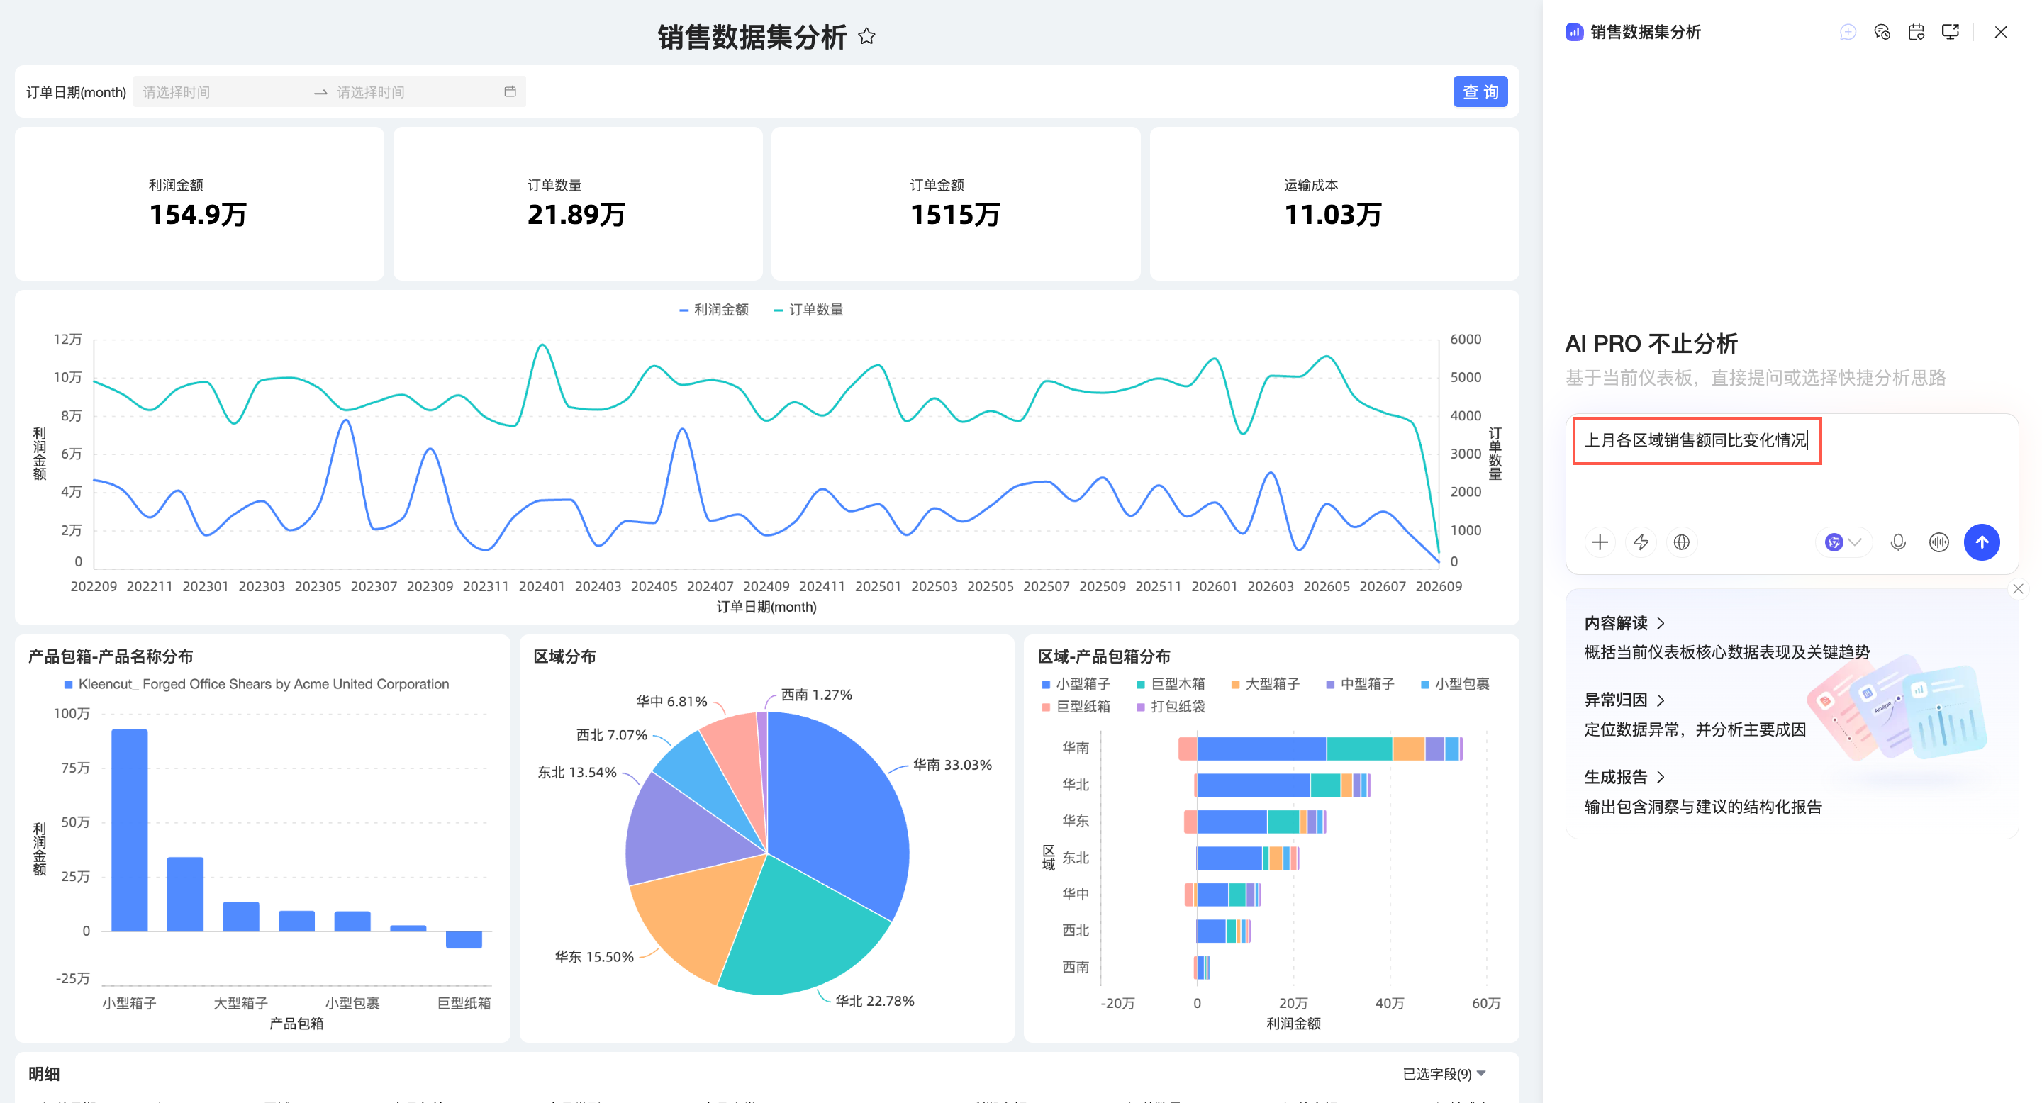Screen dimensions: 2042x1103
Task: Click the app logo next to 销售数据集分析
Action: point(1574,32)
